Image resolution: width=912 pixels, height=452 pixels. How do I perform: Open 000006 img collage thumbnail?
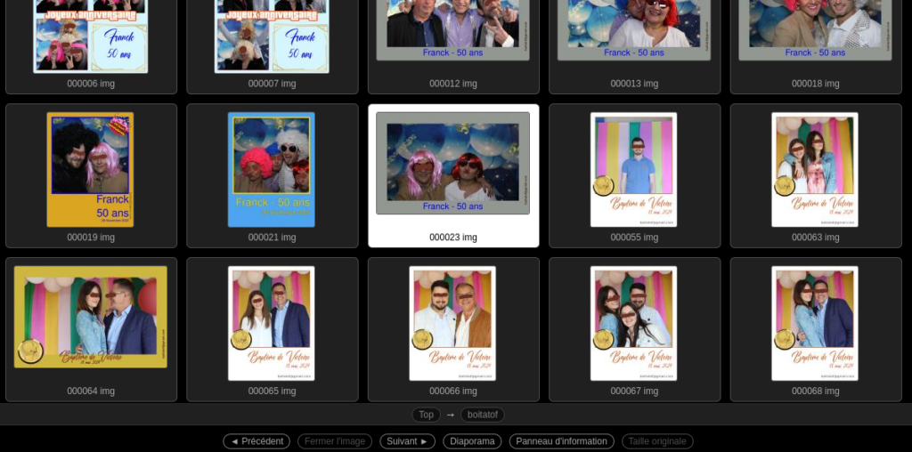coord(90,36)
